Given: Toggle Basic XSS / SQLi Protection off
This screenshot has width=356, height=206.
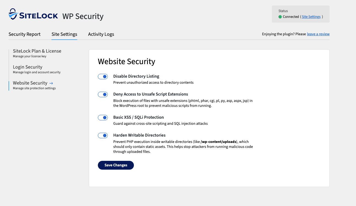Looking at the screenshot, I should pos(103,117).
